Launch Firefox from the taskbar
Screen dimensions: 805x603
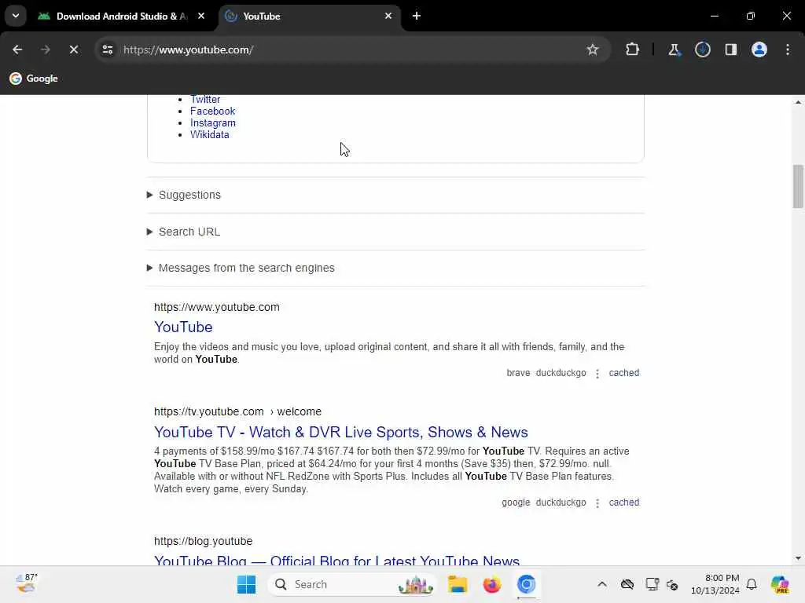pos(492,584)
